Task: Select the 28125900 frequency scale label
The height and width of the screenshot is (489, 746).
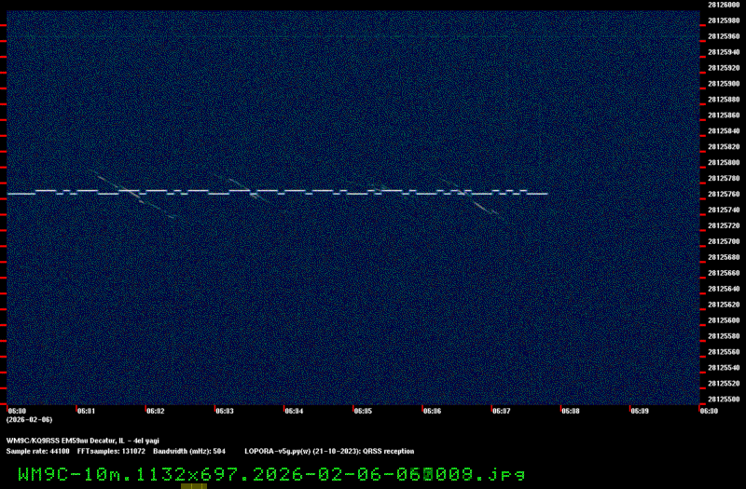Action: click(x=724, y=84)
